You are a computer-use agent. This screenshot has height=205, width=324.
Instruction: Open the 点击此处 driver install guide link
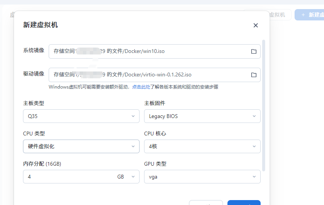(x=141, y=87)
